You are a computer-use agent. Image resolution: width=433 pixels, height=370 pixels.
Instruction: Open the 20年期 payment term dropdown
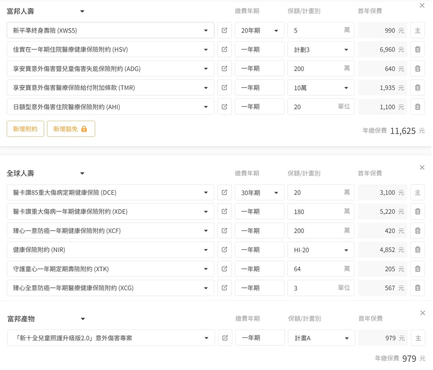click(x=259, y=30)
